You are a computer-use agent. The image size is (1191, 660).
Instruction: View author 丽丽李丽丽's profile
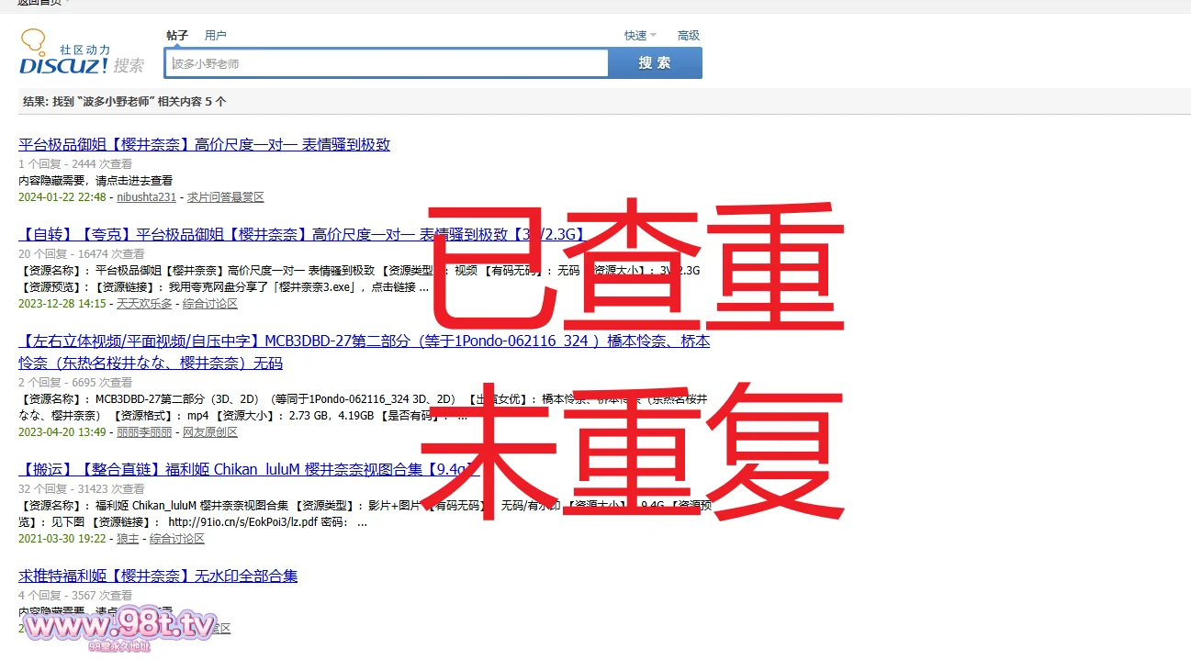click(x=144, y=432)
